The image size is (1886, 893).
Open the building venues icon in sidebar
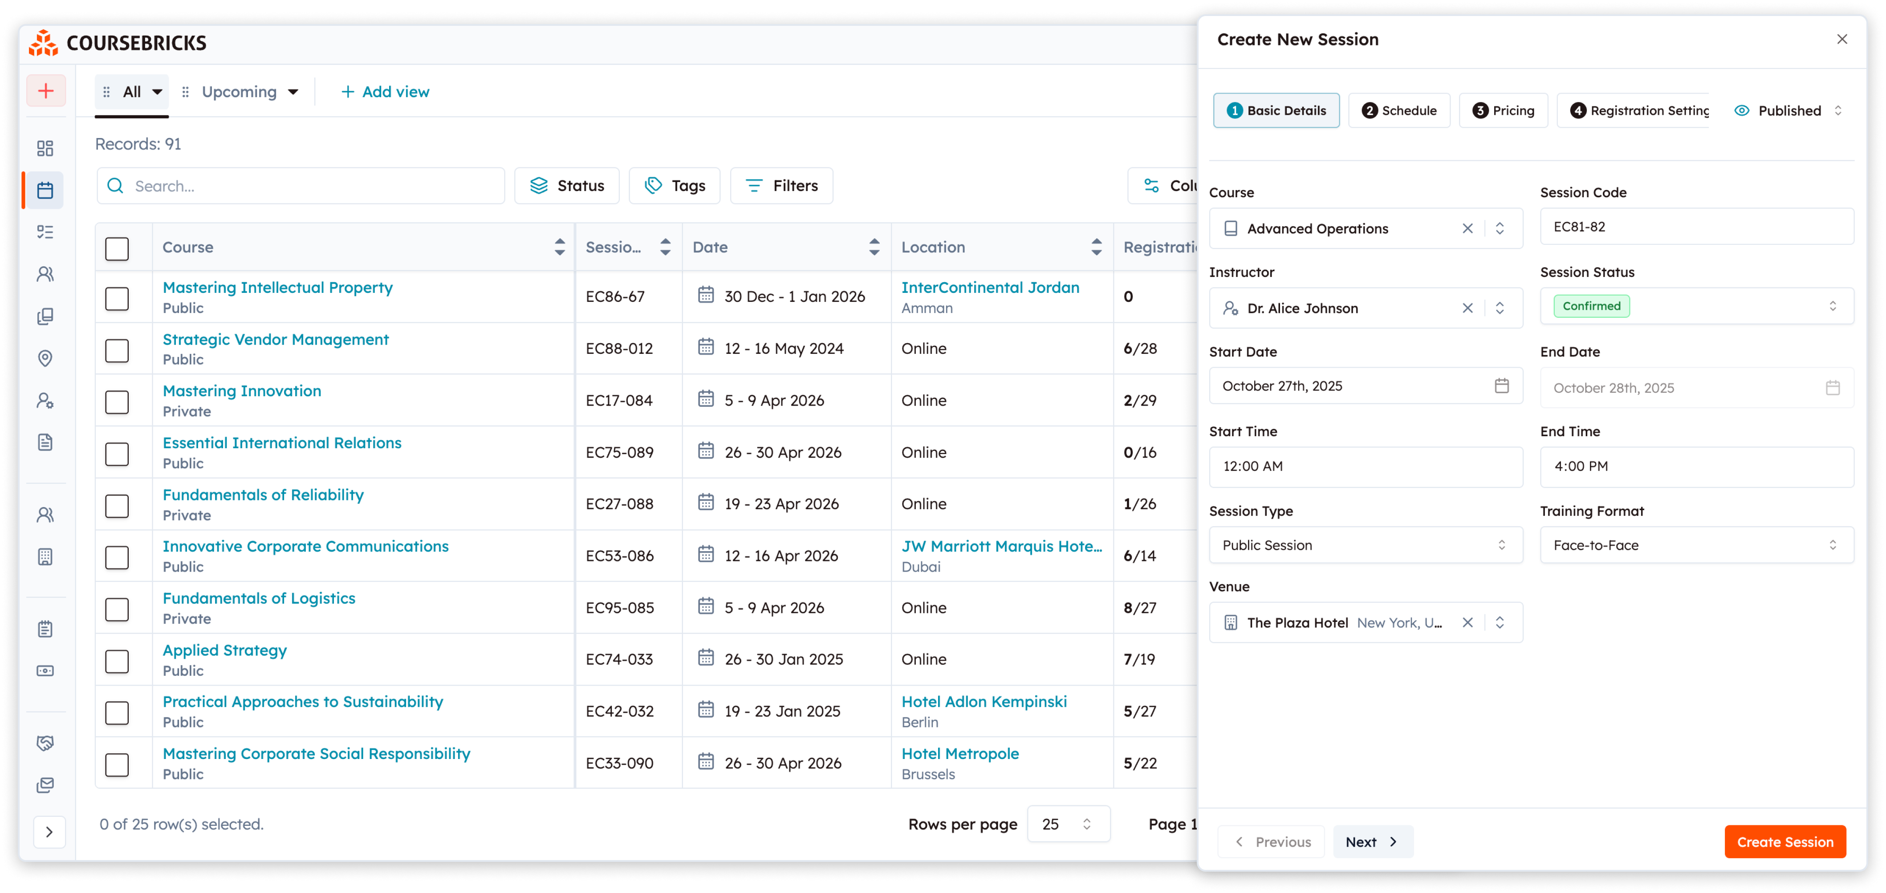(x=45, y=556)
